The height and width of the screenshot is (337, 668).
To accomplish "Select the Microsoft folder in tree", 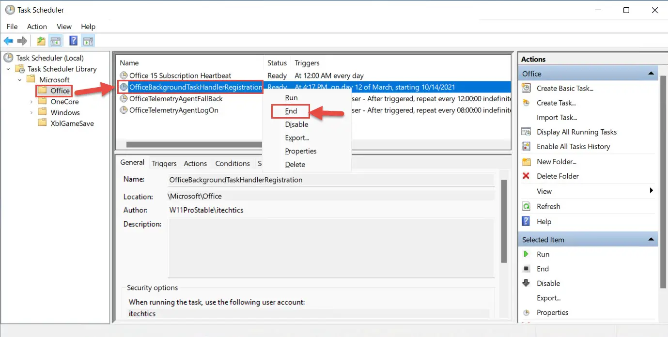I will (x=54, y=79).
